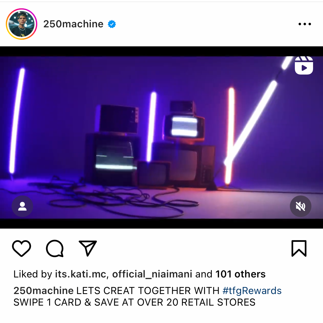Click the caption text about retail stores
The width and height of the screenshot is (323, 323).
[134, 302]
